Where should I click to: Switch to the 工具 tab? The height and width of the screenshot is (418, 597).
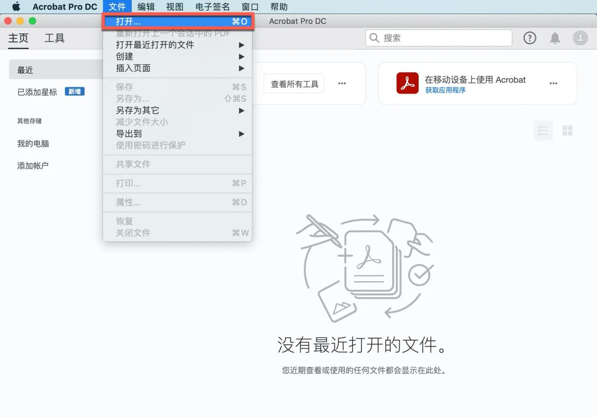55,38
